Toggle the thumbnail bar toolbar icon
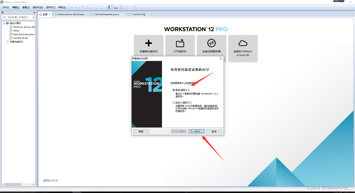The image size is (355, 193). pyautogui.click(x=116, y=8)
